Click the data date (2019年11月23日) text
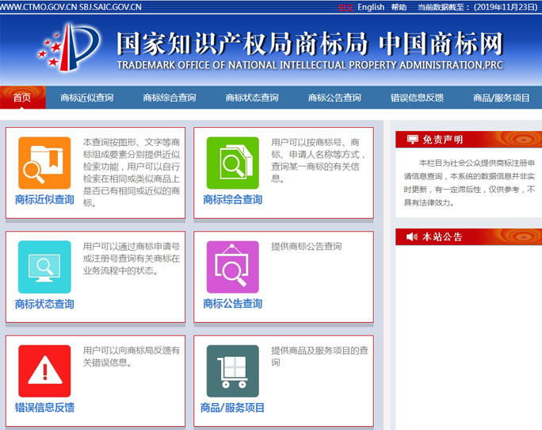Image resolution: width=542 pixels, height=430 pixels. (506, 7)
